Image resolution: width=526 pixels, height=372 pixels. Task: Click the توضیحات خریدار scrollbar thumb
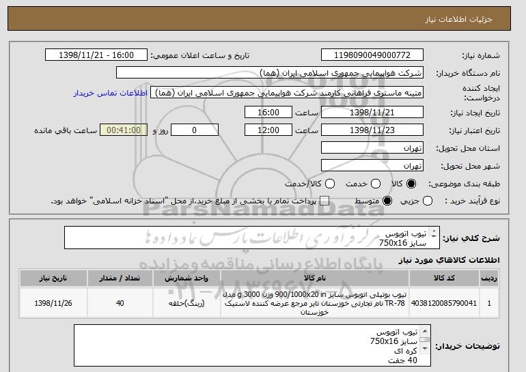click(x=425, y=340)
